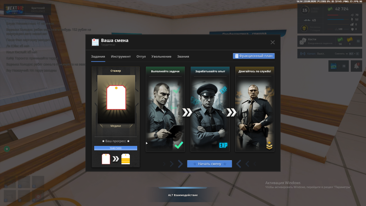Click the yellow striped next-rank tag icon
366x206 pixels.
point(126,159)
